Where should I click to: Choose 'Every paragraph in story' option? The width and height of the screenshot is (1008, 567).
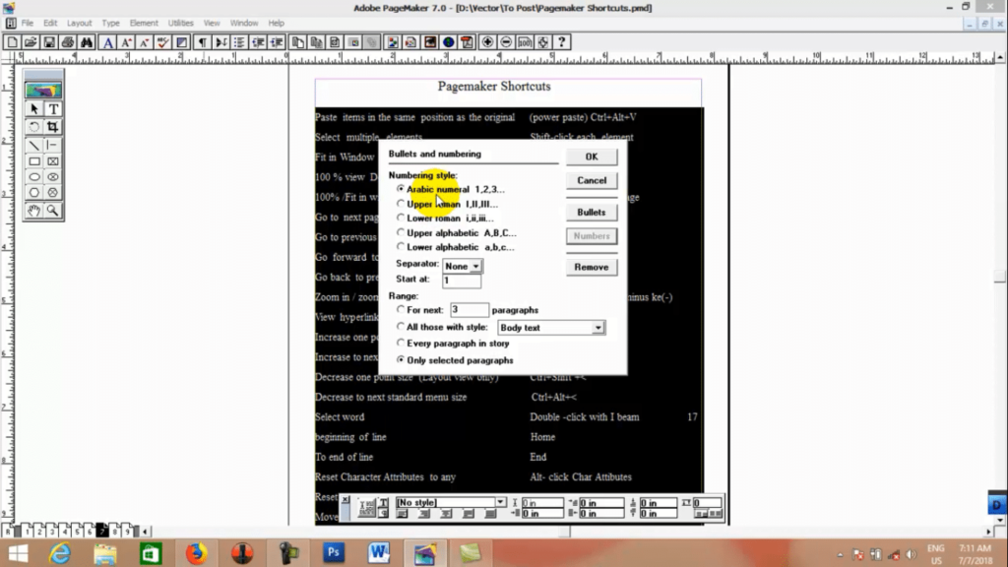tap(453, 344)
